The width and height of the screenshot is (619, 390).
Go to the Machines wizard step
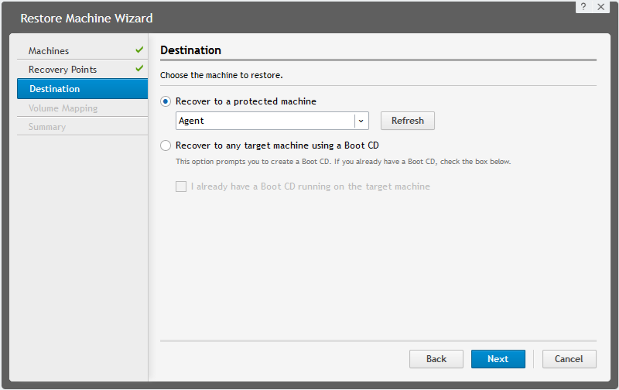[49, 51]
